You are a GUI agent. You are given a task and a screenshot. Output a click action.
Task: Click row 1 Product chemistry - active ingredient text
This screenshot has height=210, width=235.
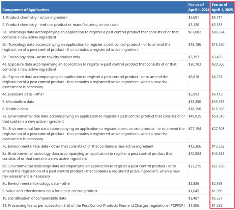pos(39,17)
